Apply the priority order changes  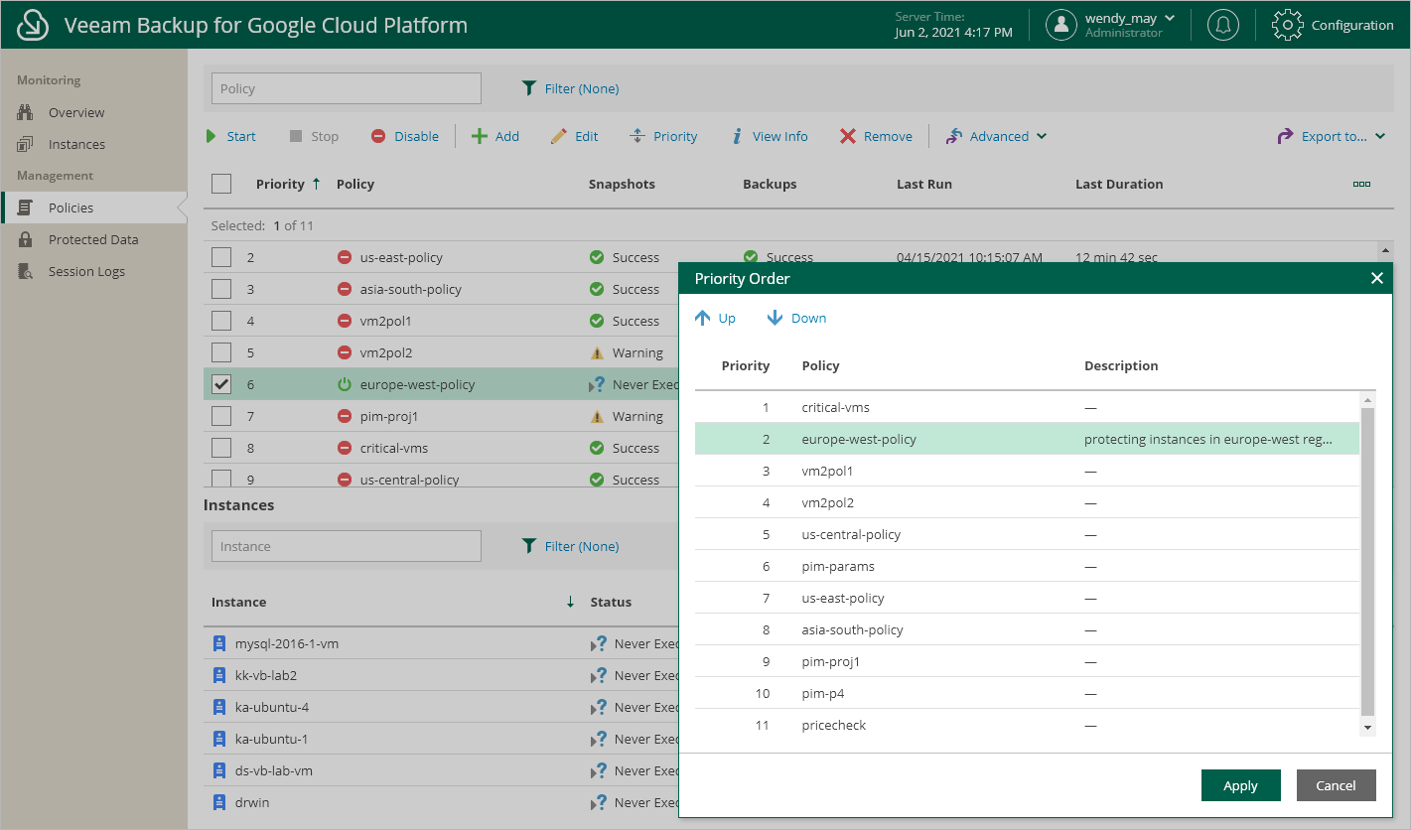pos(1240,785)
